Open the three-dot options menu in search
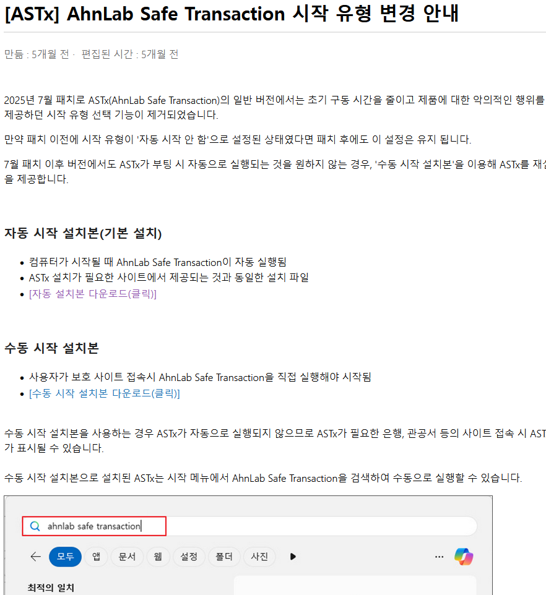Screen dimensions: 546x595 pyautogui.click(x=440, y=557)
